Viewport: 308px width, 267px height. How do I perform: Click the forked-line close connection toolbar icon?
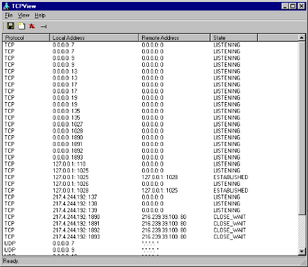[43, 26]
